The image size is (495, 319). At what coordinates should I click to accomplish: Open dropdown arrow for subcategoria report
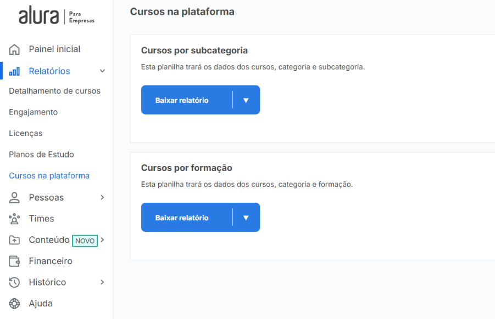246,100
